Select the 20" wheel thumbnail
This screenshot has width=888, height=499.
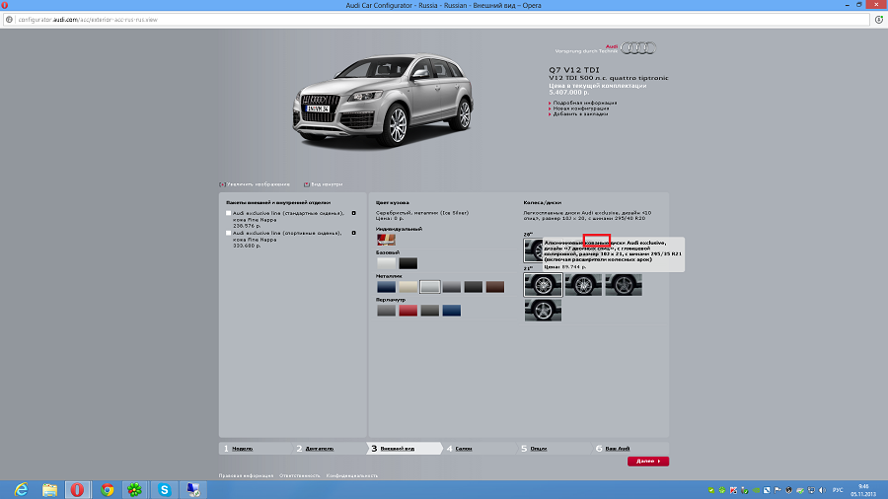click(x=534, y=250)
